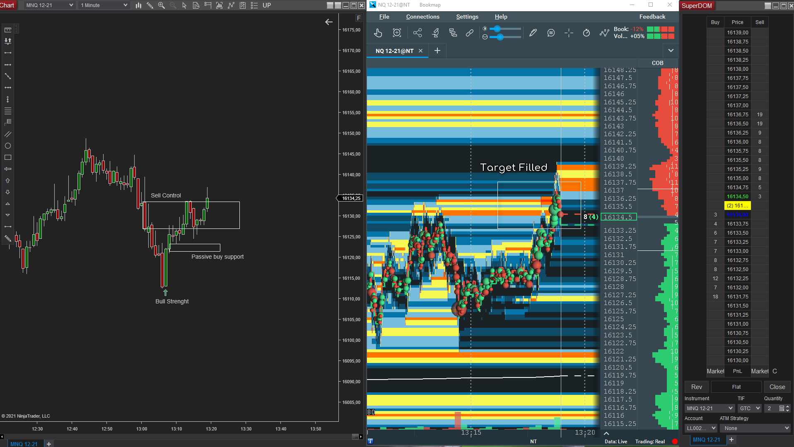Select the cursor pointer tool in Chart toolbar

coord(184,5)
